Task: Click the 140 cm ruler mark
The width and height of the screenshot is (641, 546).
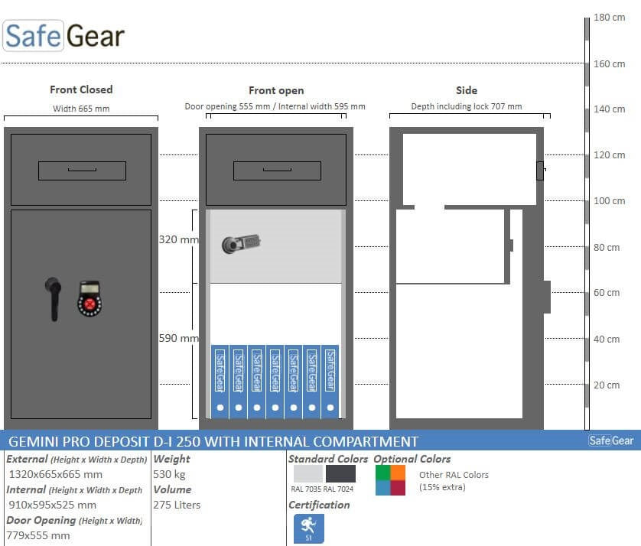Action: point(609,109)
